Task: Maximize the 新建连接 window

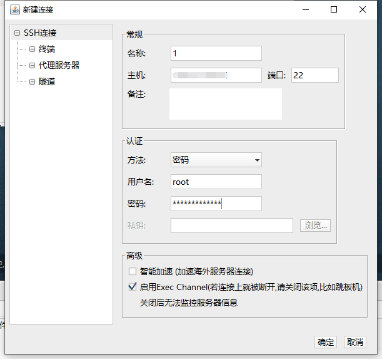Action: pos(334,10)
